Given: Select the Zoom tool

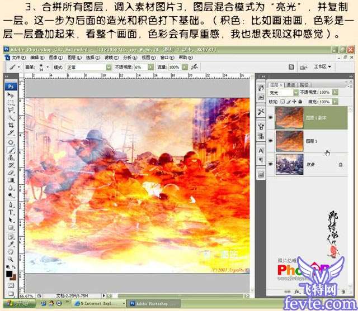Looking at the screenshot, I should [x=11, y=259].
